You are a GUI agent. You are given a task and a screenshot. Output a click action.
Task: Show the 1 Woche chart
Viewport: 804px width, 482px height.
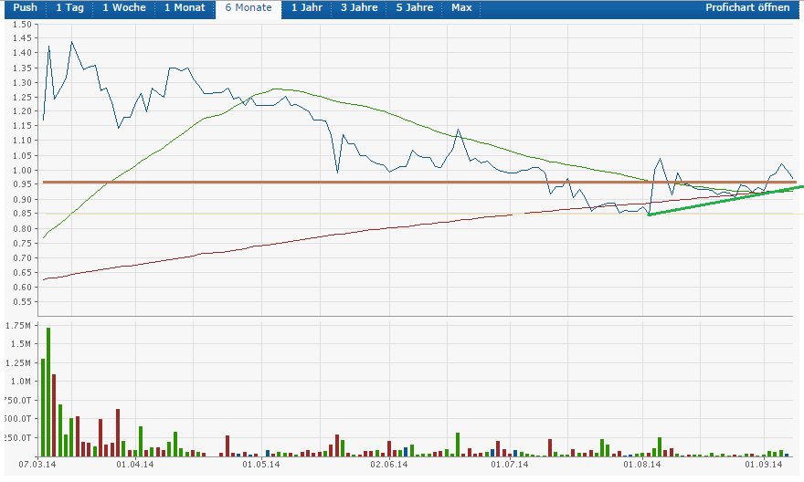(x=123, y=7)
